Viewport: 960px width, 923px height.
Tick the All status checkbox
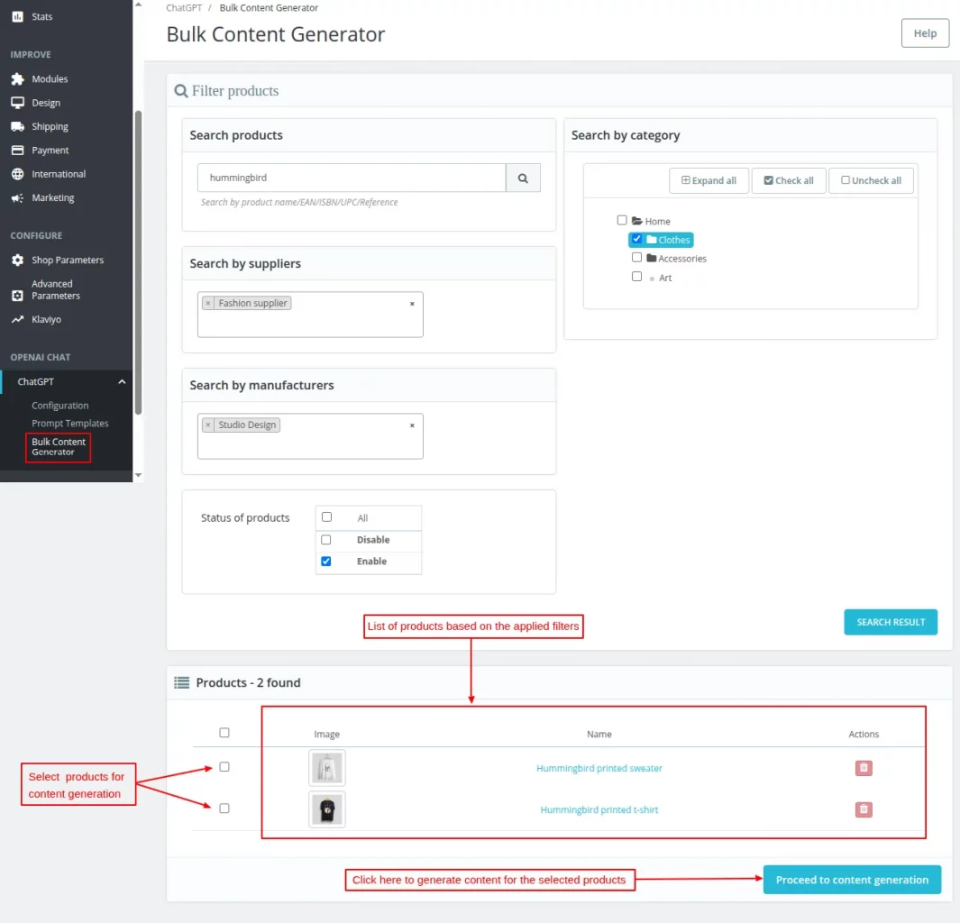tap(326, 516)
